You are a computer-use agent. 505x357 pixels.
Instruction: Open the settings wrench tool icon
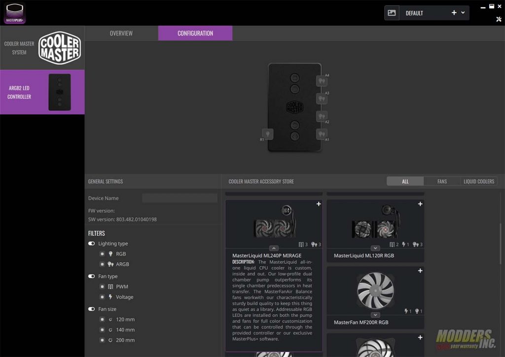(x=499, y=19)
